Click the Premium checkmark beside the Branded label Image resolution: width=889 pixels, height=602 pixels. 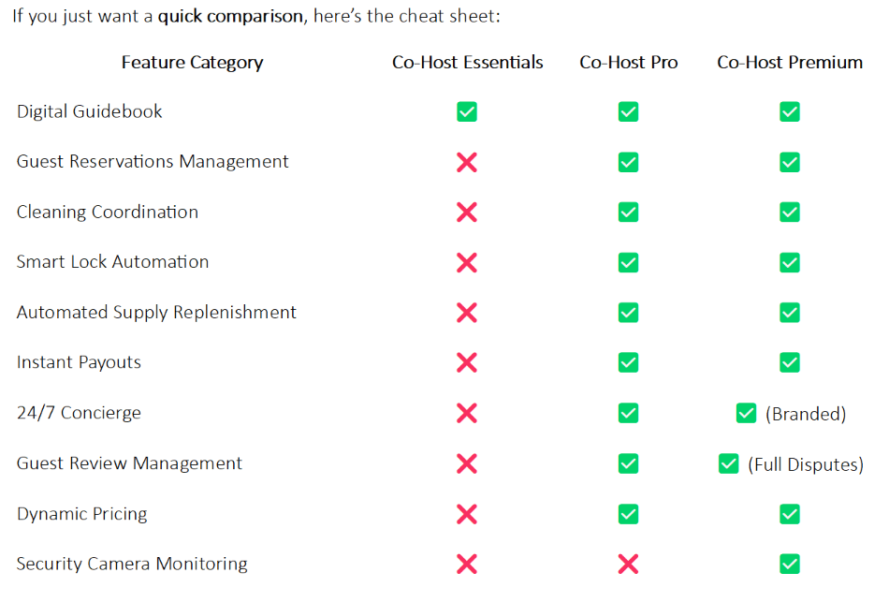pos(746,414)
